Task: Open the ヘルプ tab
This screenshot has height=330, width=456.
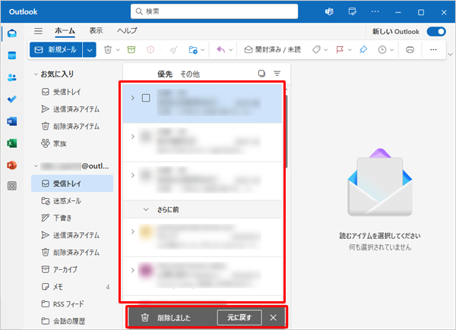Action: coord(127,30)
